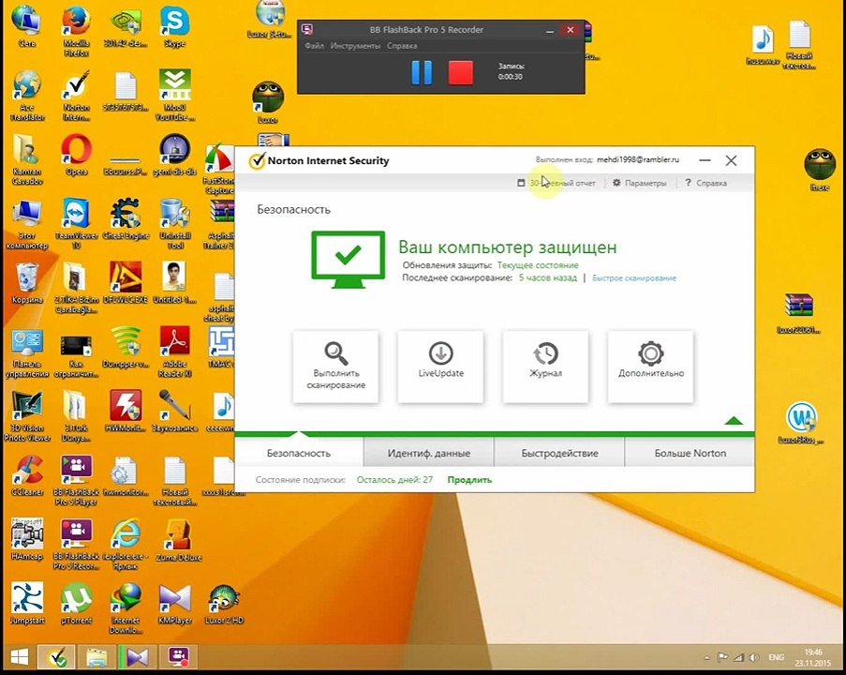Select the TeamViewer 10 desktop icon

tap(76, 223)
